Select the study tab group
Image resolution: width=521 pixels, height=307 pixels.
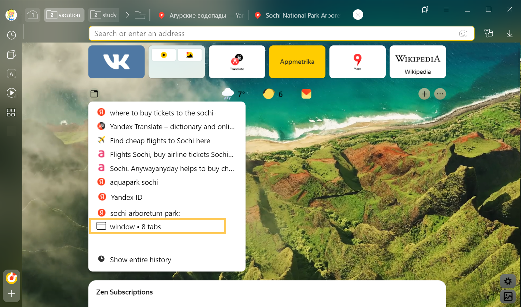(104, 15)
